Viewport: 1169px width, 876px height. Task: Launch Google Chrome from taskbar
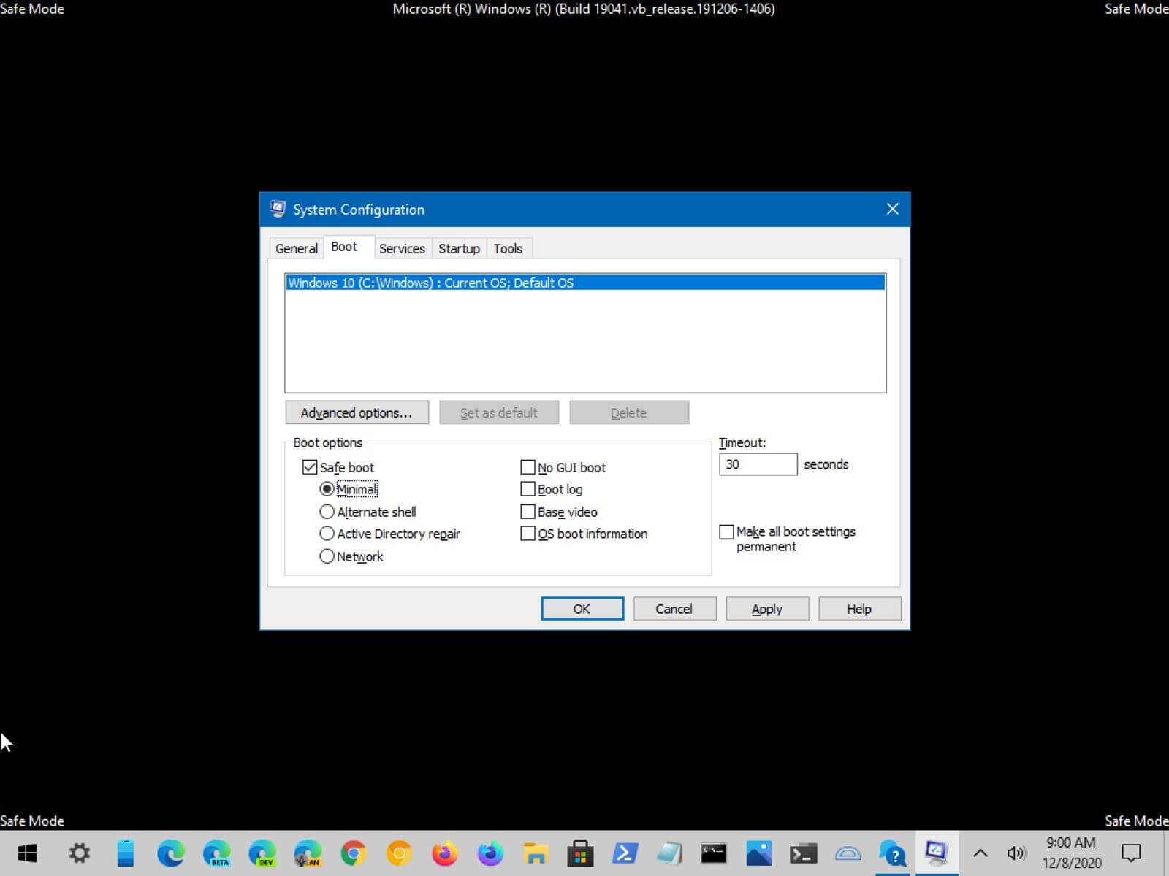(x=353, y=853)
